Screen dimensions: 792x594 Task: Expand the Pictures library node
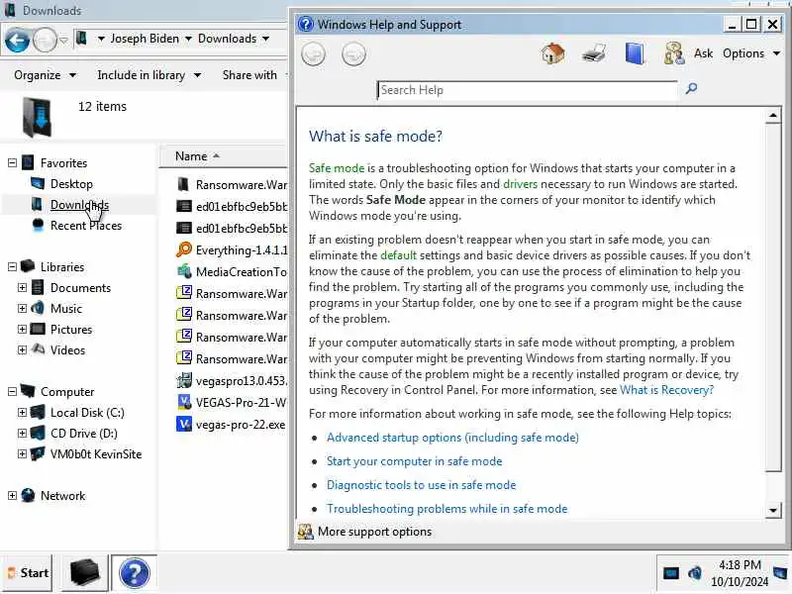point(22,329)
